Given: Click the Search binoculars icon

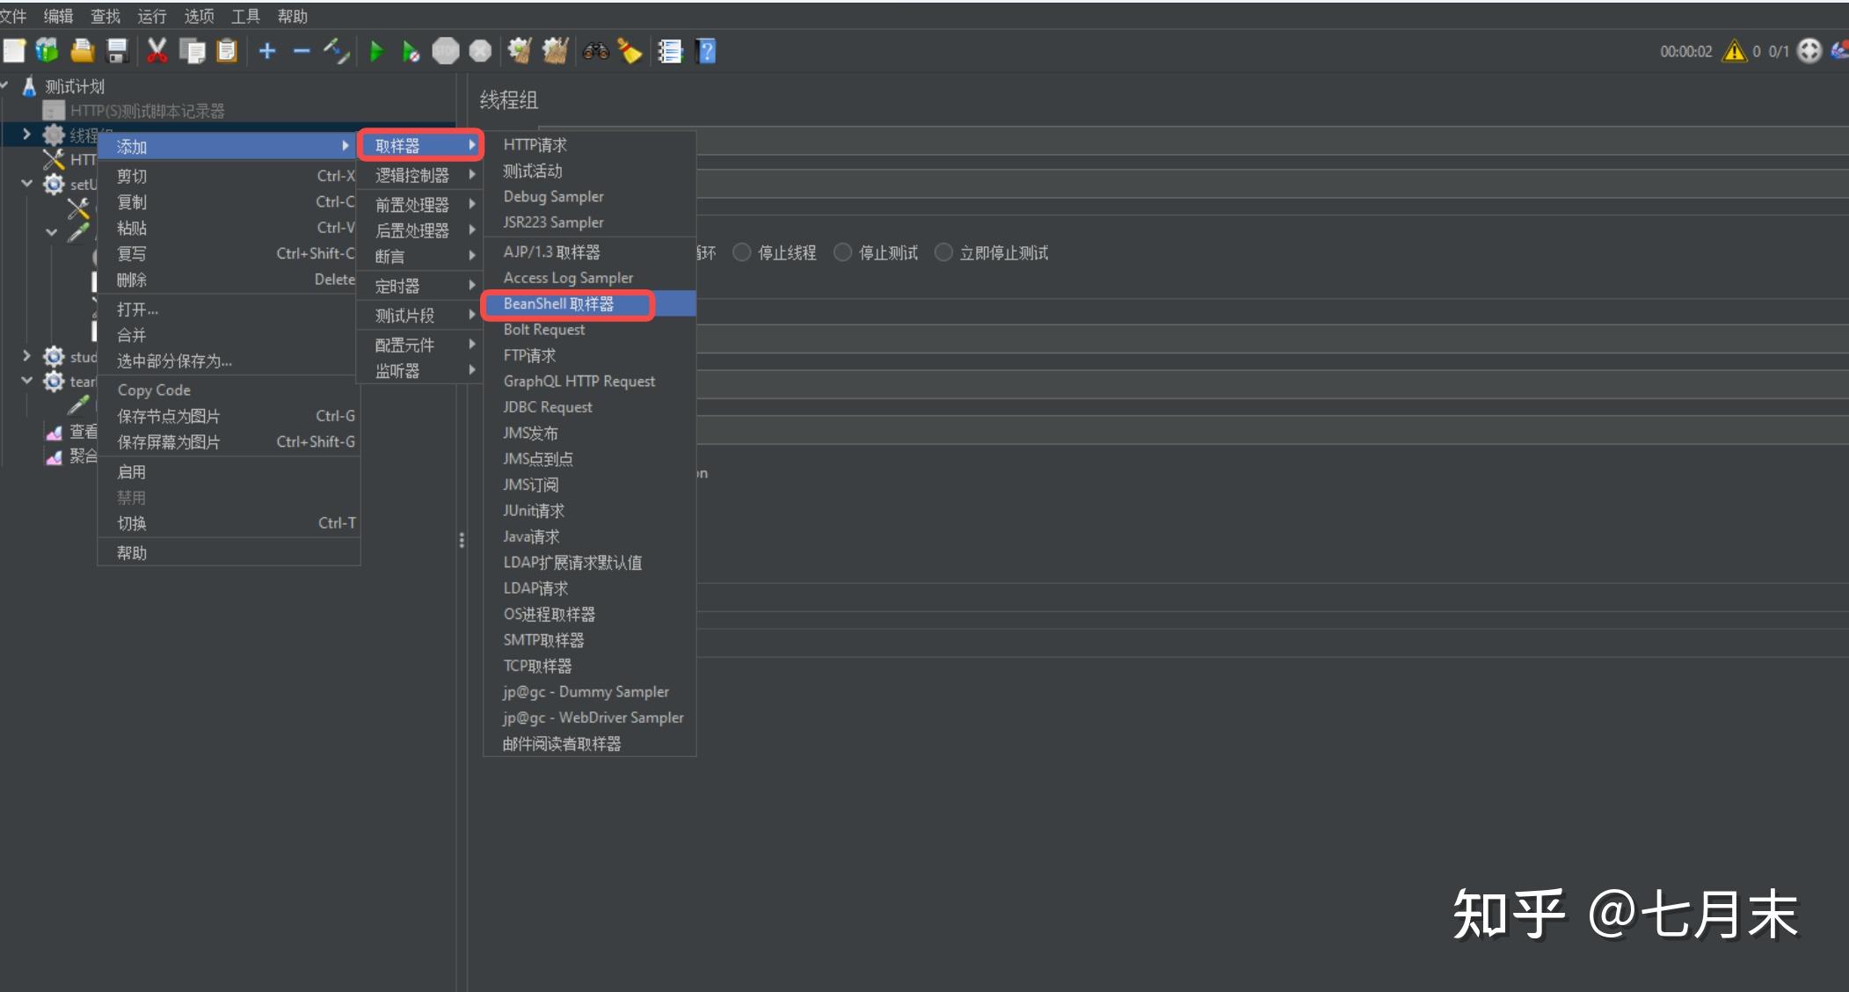Looking at the screenshot, I should 595,51.
